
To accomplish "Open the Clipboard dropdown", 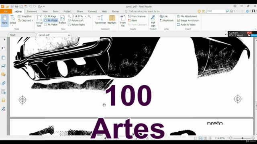I will (x=25, y=20).
